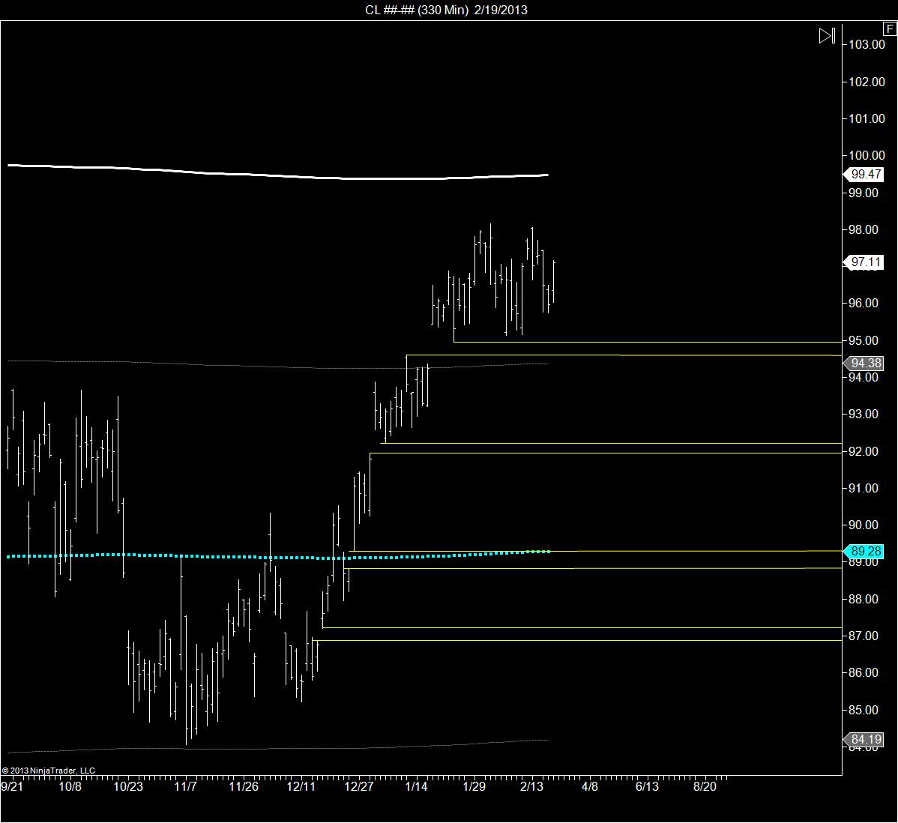Click the 10/23 date label
The image size is (898, 823).
tap(128, 786)
